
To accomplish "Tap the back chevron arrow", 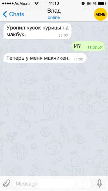I will pyautogui.click(x=5, y=14).
